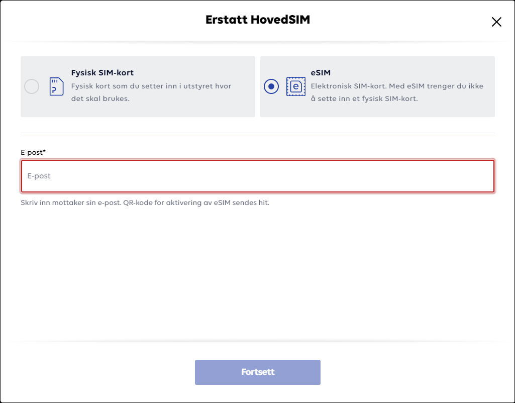Click the E-post placeholder text in field

pos(39,176)
